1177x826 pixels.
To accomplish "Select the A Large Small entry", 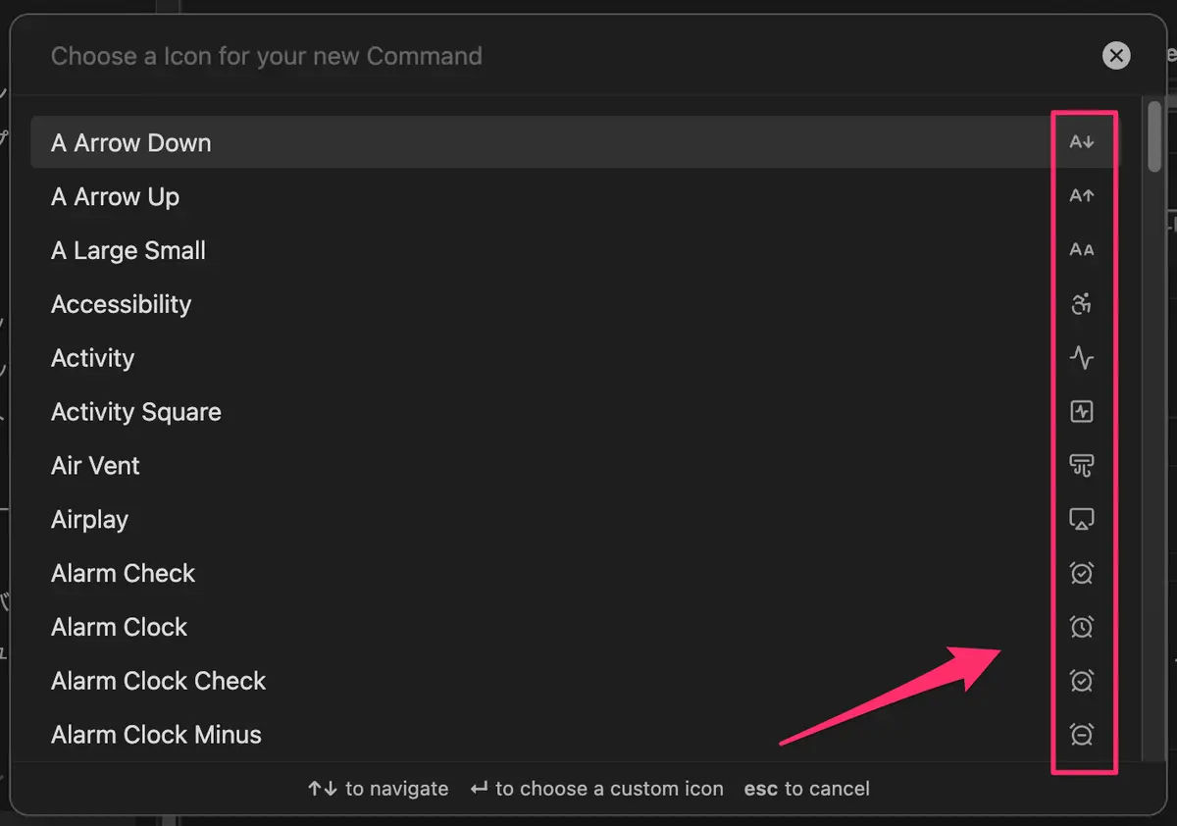I will pyautogui.click(x=575, y=250).
